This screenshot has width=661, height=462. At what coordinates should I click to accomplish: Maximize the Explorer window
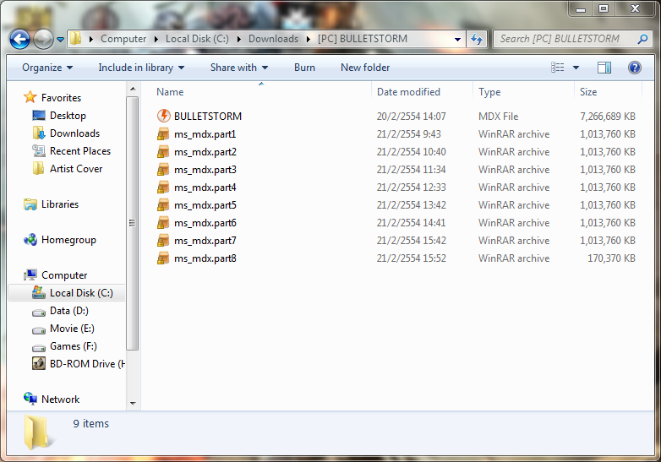pos(604,8)
